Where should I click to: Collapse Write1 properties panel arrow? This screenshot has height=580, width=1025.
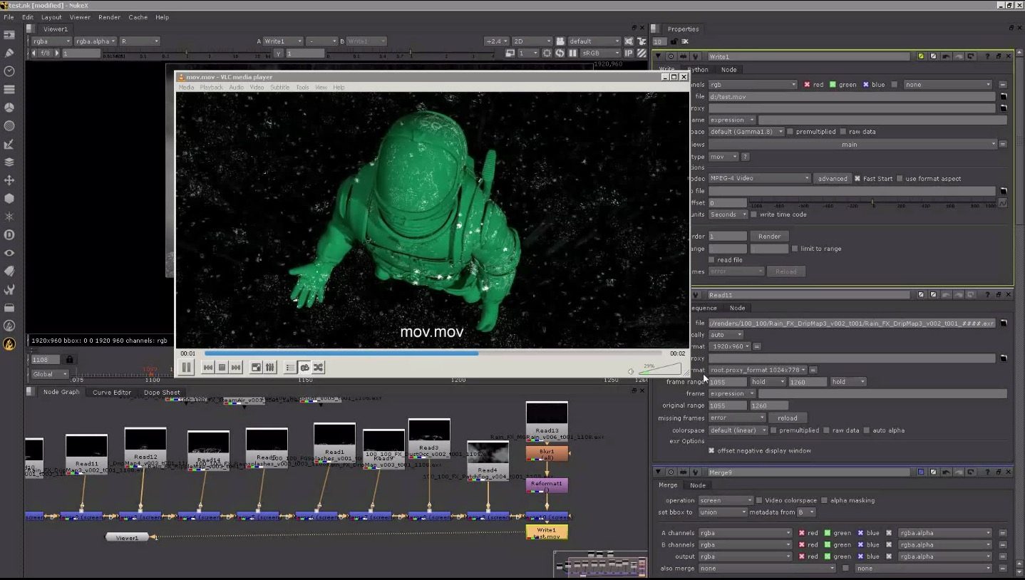659,56
